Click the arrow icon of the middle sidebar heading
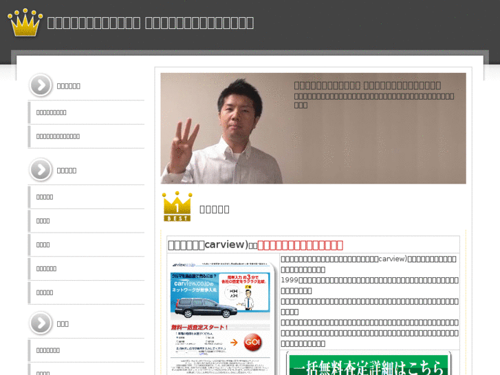The image size is (500, 375). click(x=41, y=170)
